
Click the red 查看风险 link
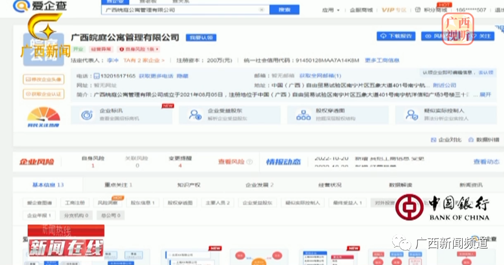[231, 162]
